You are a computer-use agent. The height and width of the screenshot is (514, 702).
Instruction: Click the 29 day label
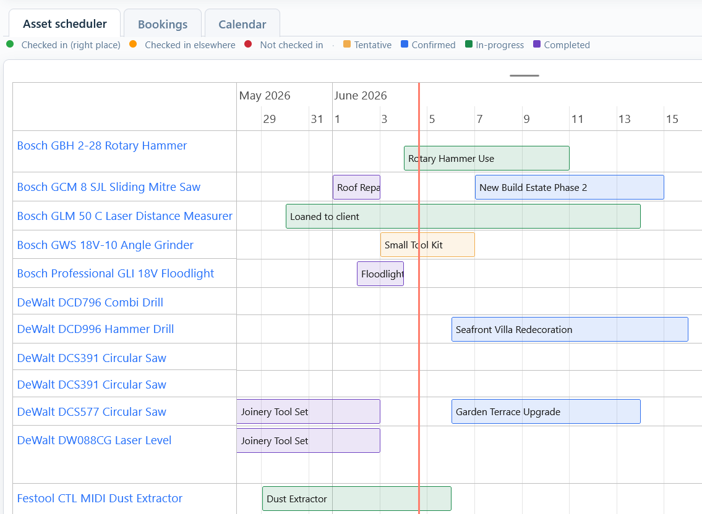pos(270,119)
